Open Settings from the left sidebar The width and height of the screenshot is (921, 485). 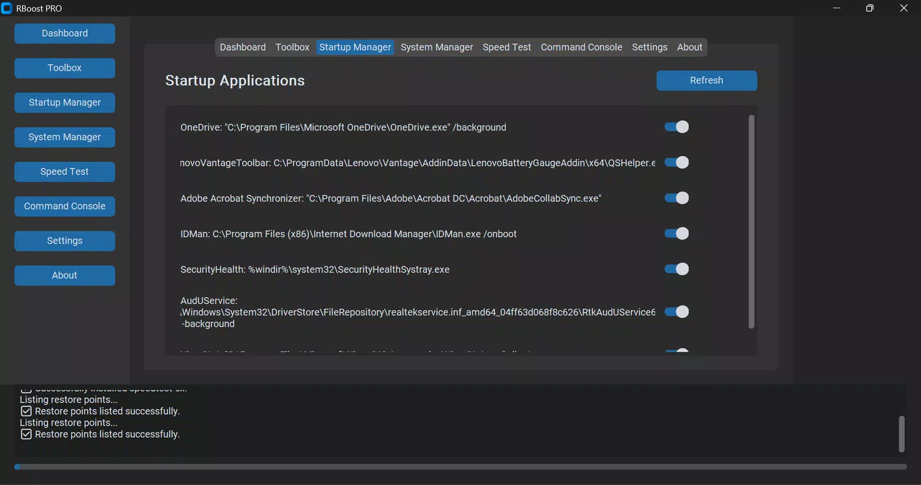65,241
